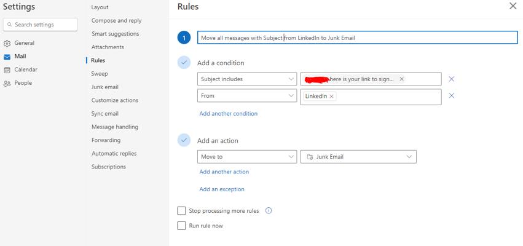Click the Add an exception link
The width and height of the screenshot is (523, 246).
pyautogui.click(x=222, y=189)
